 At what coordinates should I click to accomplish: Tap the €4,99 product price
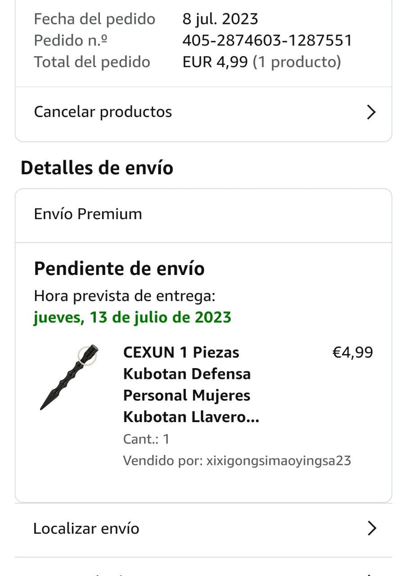[x=352, y=352]
